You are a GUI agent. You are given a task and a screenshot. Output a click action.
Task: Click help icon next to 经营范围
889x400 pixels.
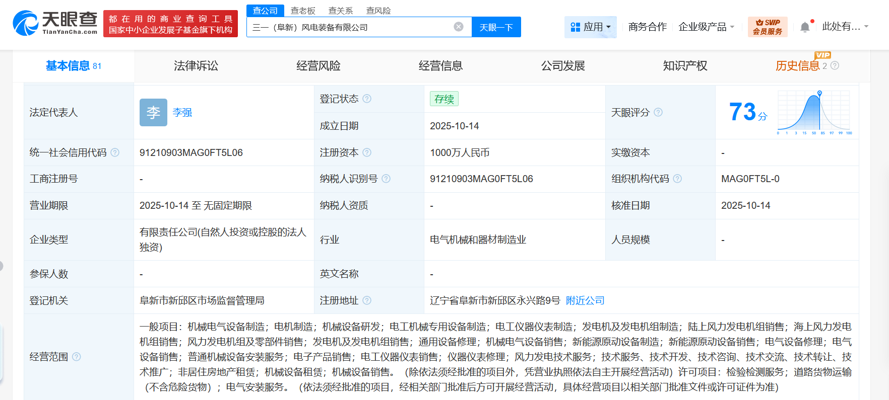[77, 357]
